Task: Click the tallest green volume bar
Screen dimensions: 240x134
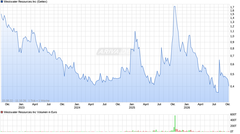Action: 175,124
